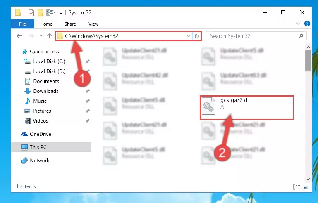Switch to the View ribbon tab

pos(93,24)
